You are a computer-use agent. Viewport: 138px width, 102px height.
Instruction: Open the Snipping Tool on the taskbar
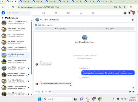(x=88, y=99)
